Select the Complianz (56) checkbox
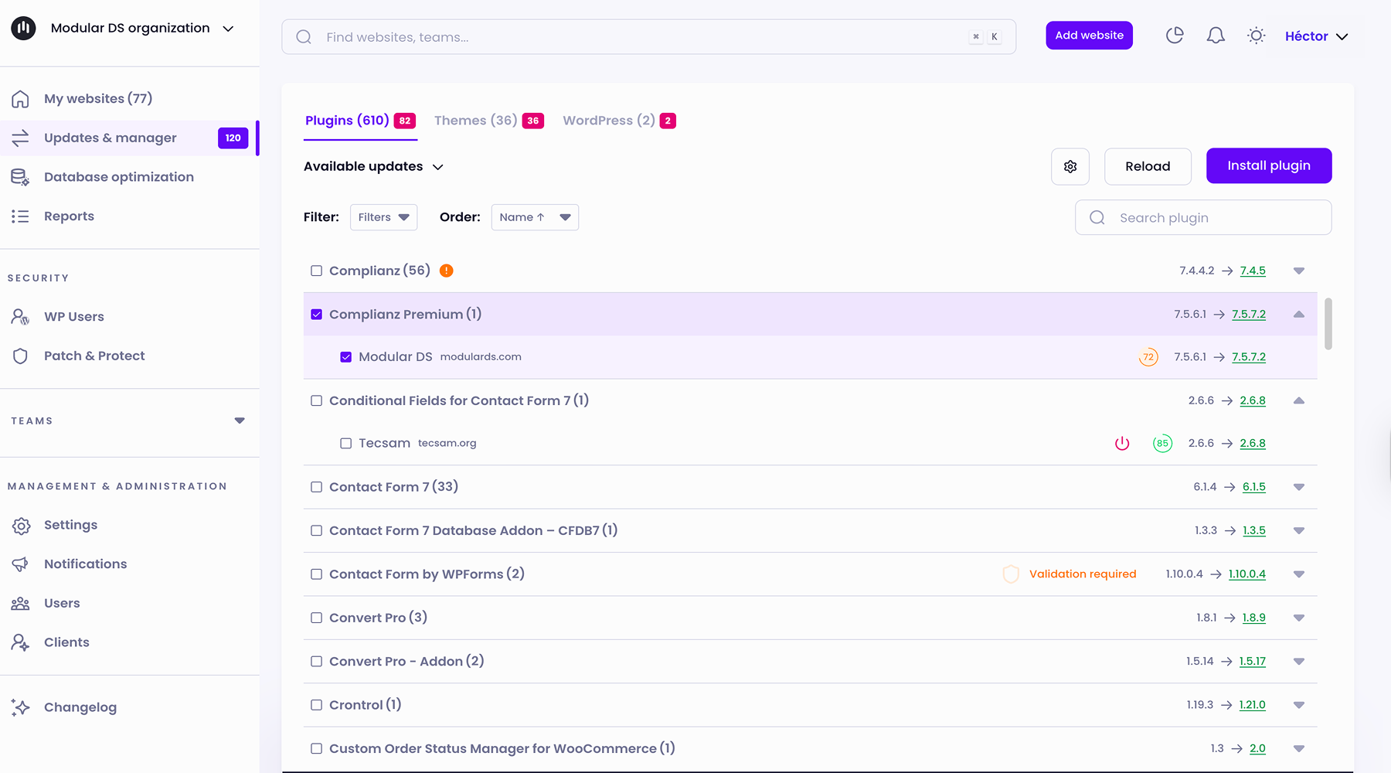 [x=316, y=271]
